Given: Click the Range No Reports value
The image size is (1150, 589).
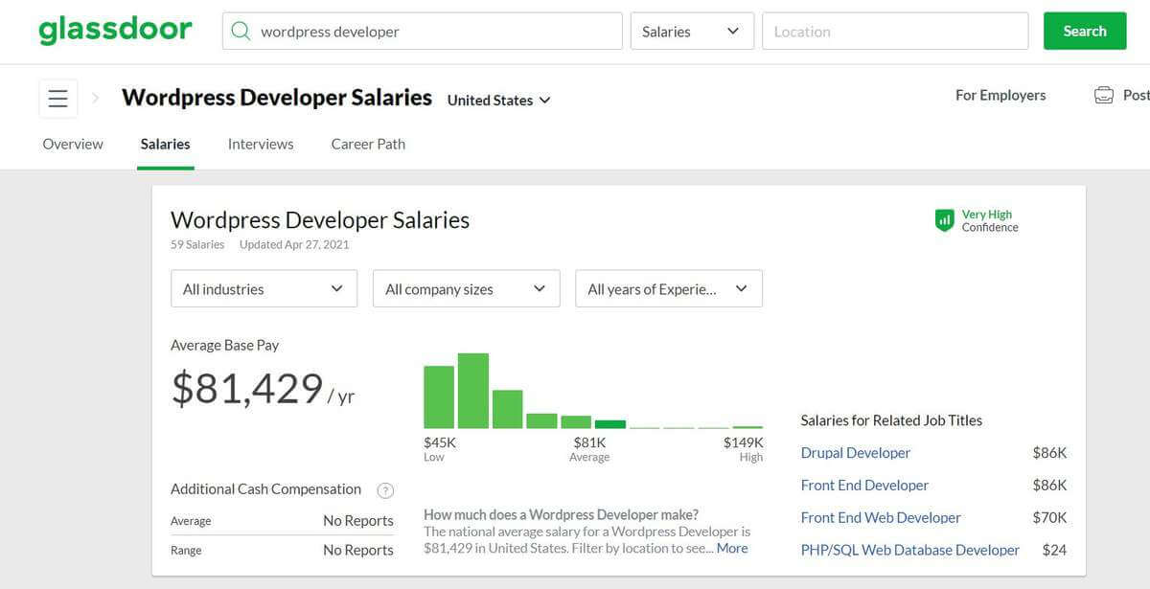Looking at the screenshot, I should pos(358,550).
